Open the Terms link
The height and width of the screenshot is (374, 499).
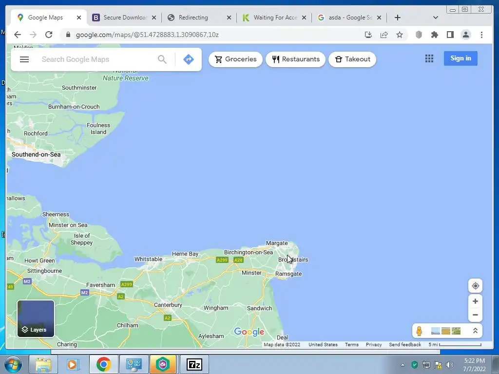[x=352, y=345]
